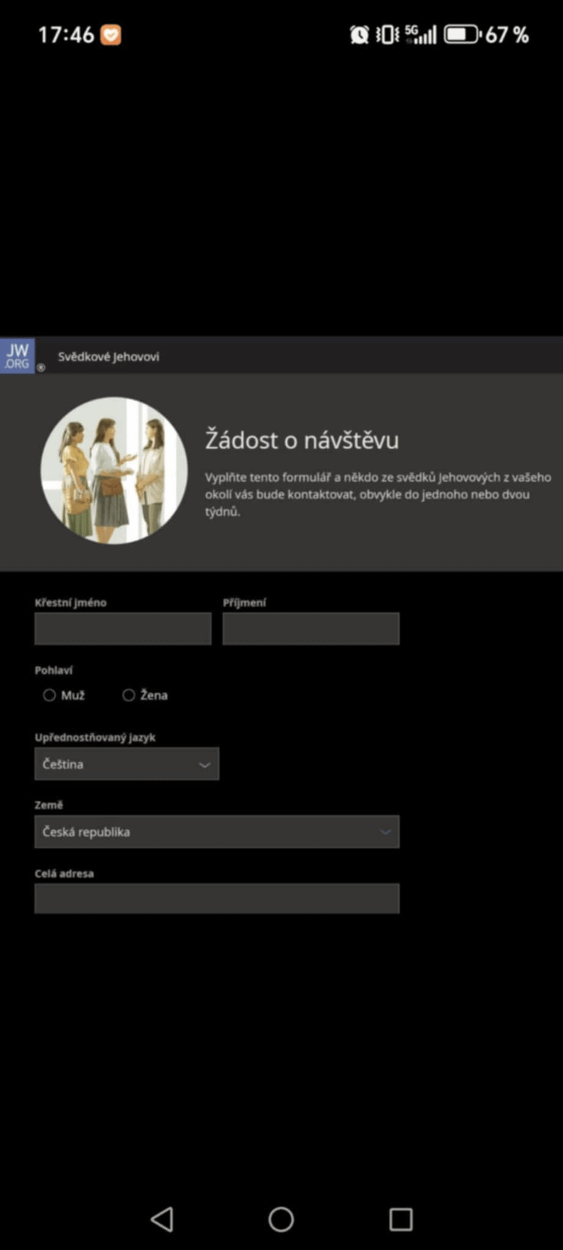
Task: Tap the circular photo of three women
Action: (114, 471)
